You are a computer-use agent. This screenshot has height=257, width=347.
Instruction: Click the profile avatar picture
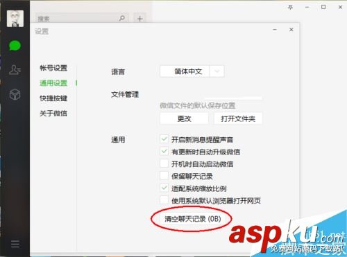(15, 19)
